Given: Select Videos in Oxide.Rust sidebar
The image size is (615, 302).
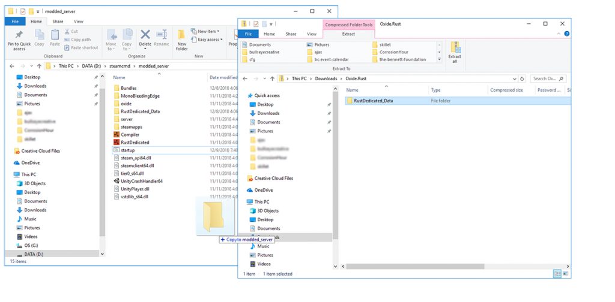Looking at the screenshot, I should coord(260,264).
